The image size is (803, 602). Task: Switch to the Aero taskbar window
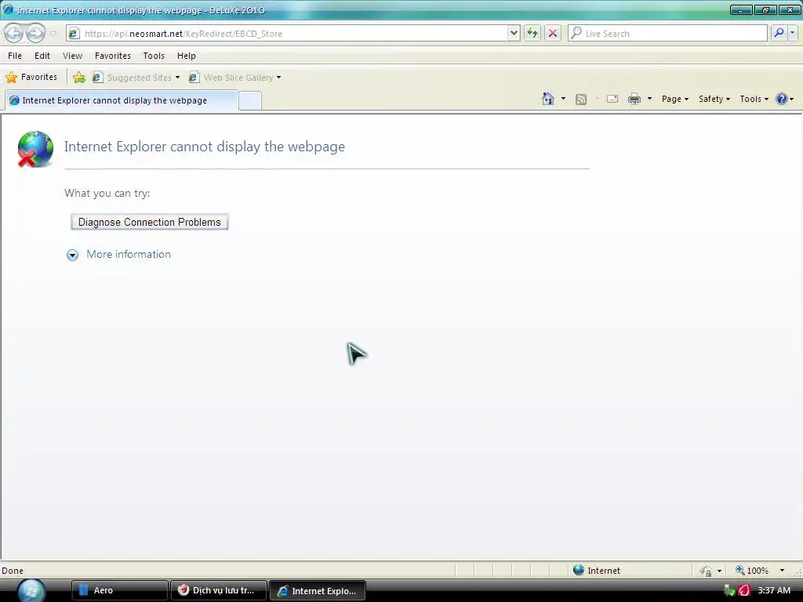coord(119,591)
